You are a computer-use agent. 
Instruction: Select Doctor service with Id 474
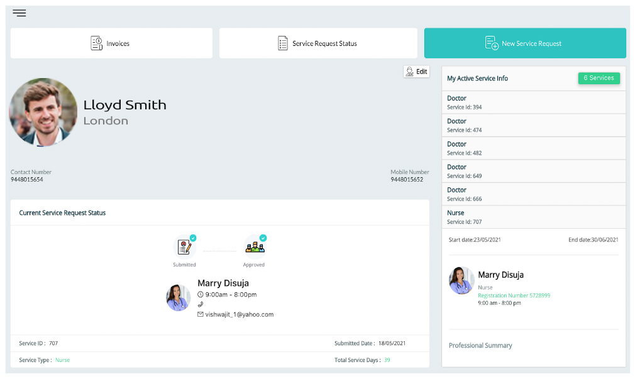click(534, 125)
